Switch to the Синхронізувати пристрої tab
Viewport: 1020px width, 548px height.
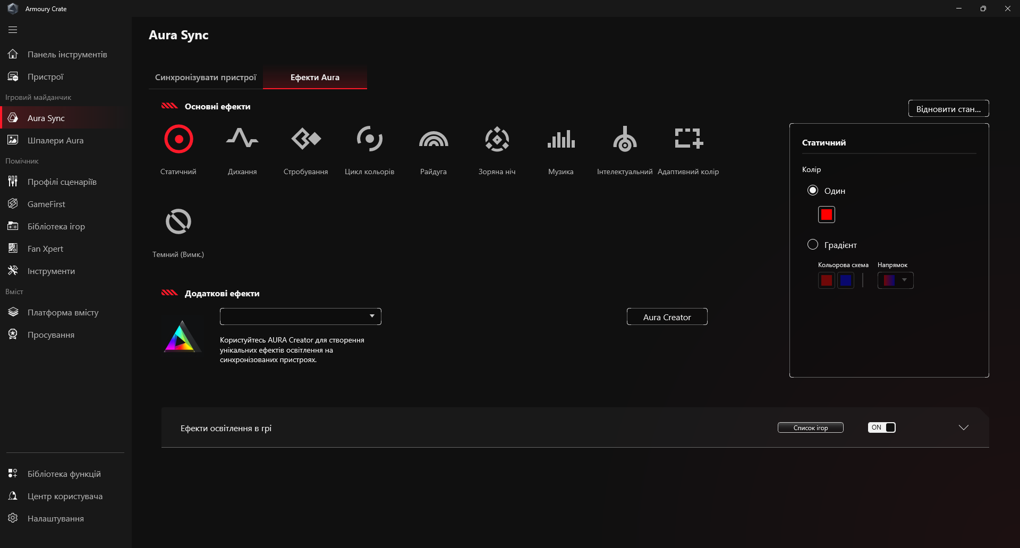coord(206,78)
